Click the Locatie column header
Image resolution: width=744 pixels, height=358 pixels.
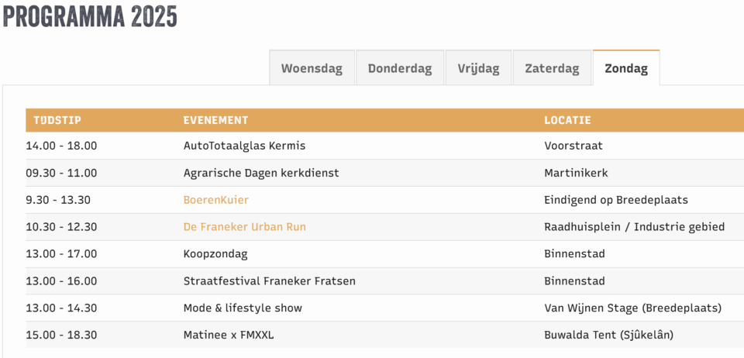pos(567,120)
